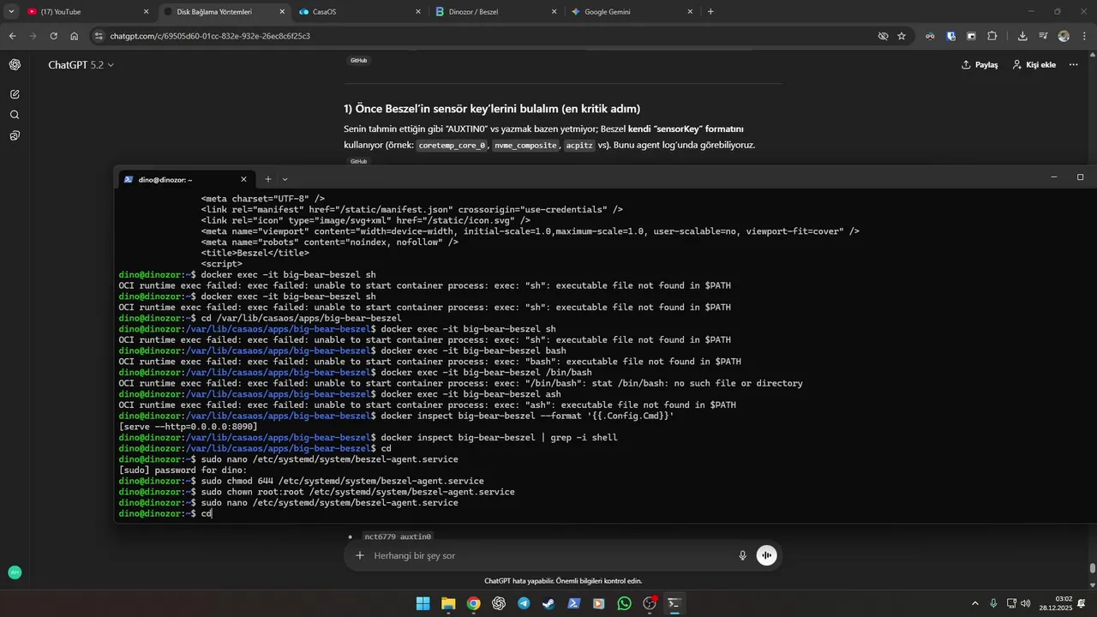This screenshot has height=617, width=1097.
Task: Open the browser profile avatar
Action: [x=1064, y=36]
